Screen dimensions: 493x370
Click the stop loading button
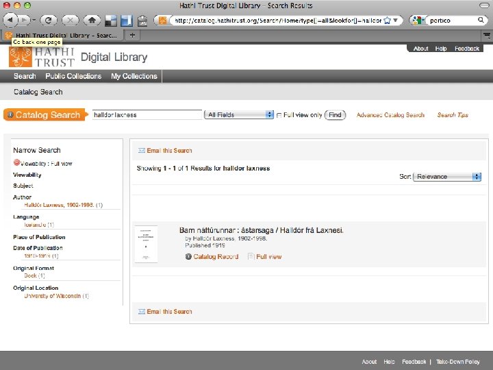[70, 21]
